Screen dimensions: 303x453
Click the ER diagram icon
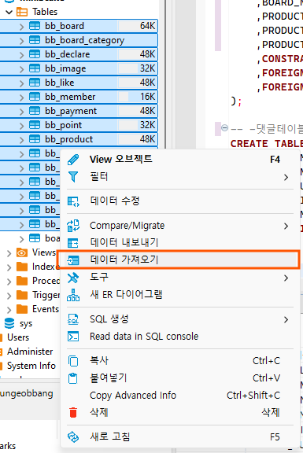click(73, 295)
